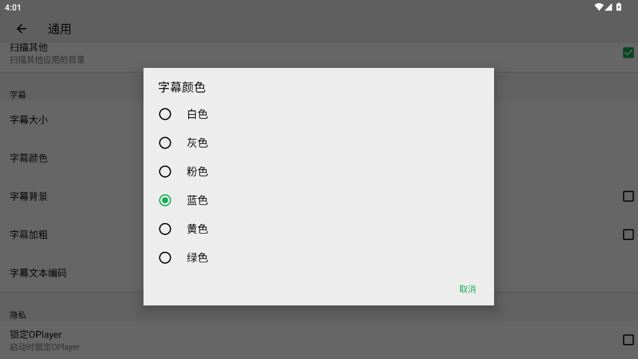Open the 字幕文本编码 setting

coord(38,273)
